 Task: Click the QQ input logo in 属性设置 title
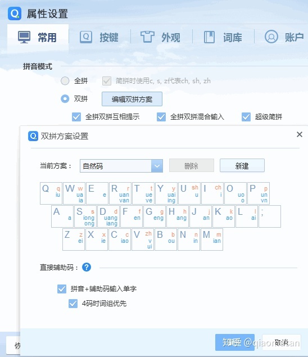15,13
